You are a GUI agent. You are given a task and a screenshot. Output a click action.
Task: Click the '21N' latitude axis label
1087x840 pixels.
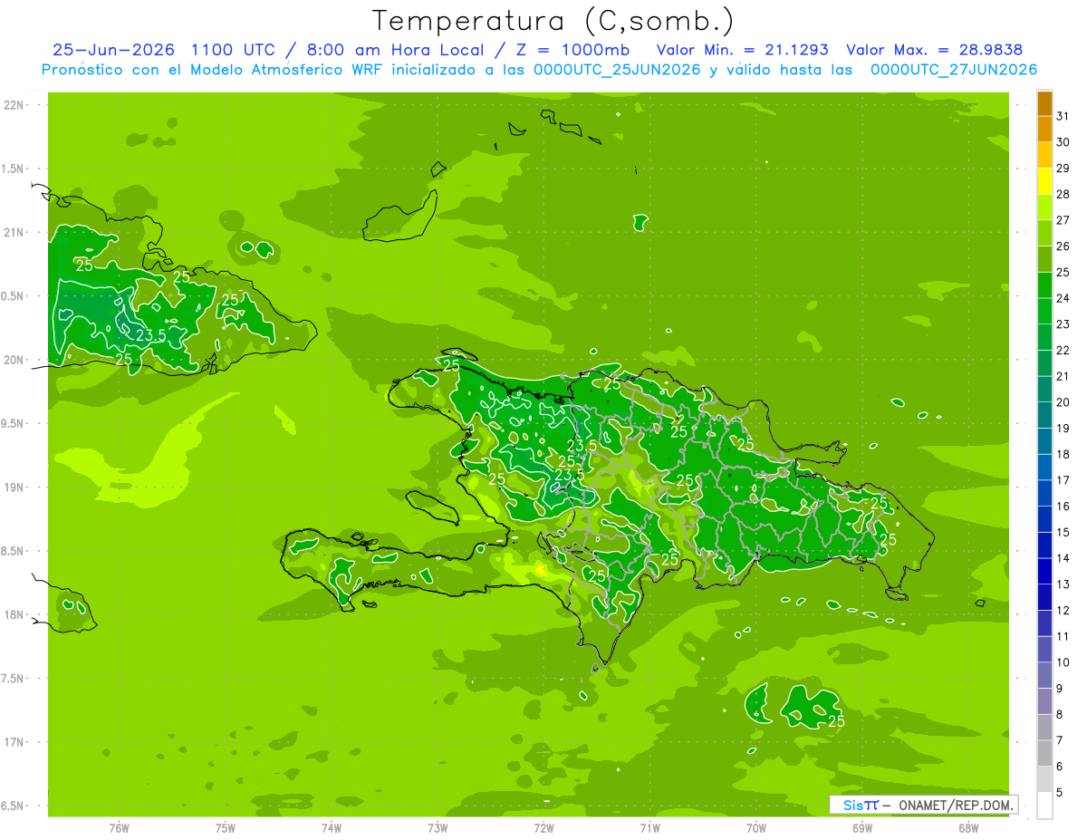pos(14,232)
